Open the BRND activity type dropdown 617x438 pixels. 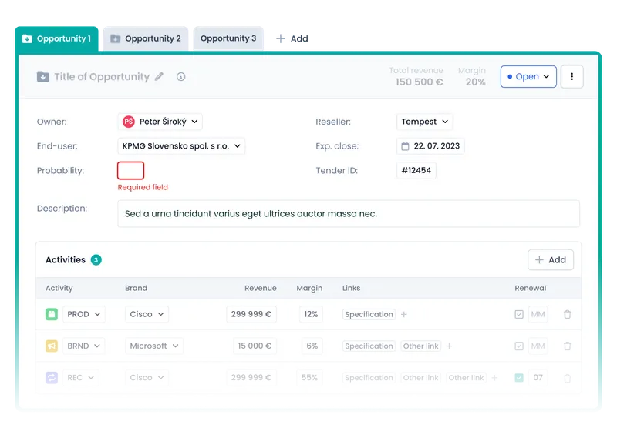[x=84, y=346]
